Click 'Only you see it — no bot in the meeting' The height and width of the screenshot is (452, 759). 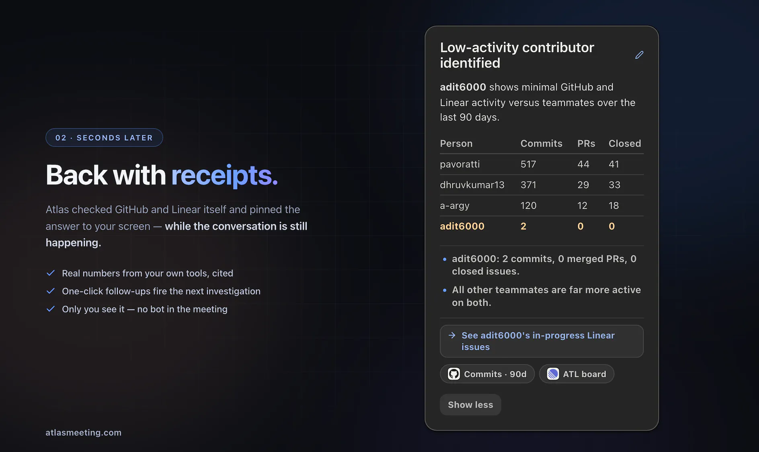[x=145, y=309]
